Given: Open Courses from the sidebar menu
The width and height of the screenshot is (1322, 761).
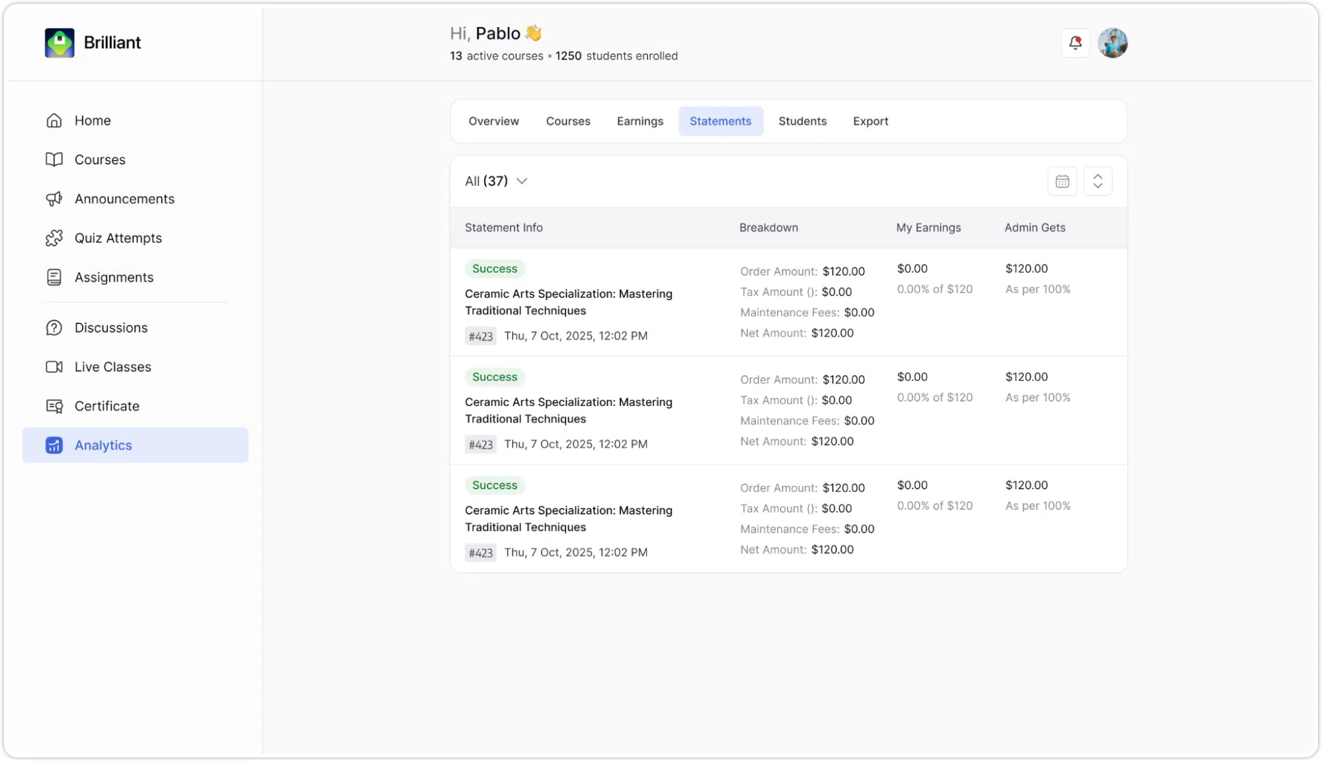Looking at the screenshot, I should (136, 159).
